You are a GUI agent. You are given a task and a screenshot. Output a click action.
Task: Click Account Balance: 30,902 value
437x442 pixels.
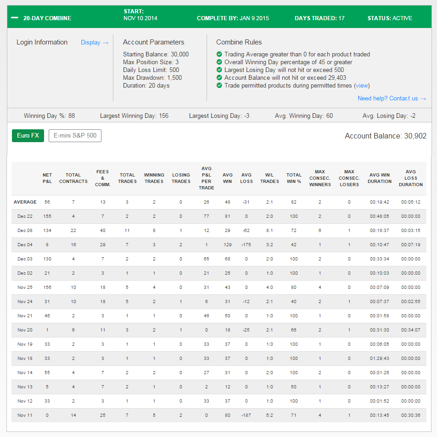385,136
